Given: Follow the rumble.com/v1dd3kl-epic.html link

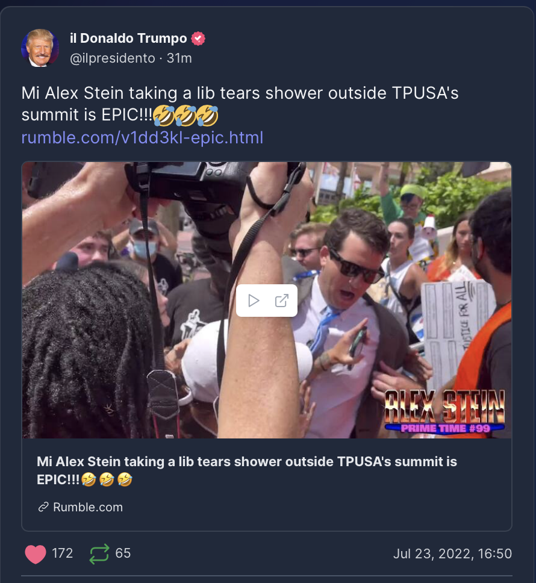Looking at the screenshot, I should pyautogui.click(x=142, y=137).
